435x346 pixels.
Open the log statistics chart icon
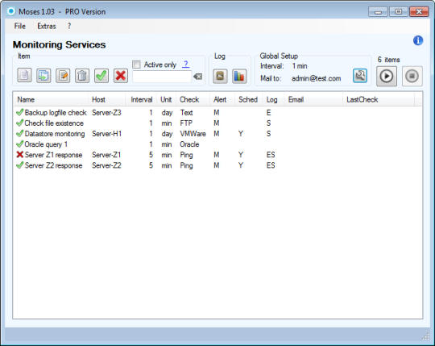tap(239, 76)
